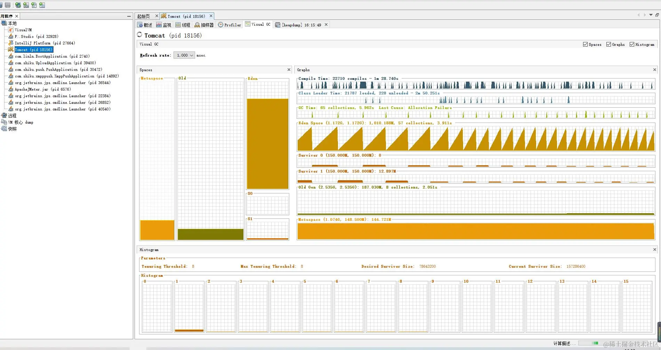
Task: Click the Tomcat cat icon in the tree
Action: (x=11, y=50)
